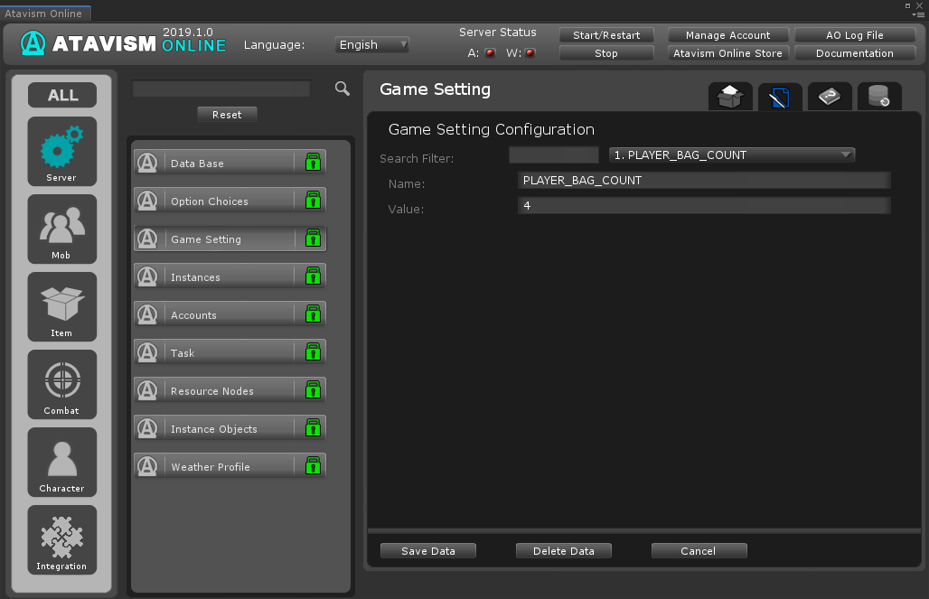Open the Server category
This screenshot has height=599, width=929.
pyautogui.click(x=61, y=151)
